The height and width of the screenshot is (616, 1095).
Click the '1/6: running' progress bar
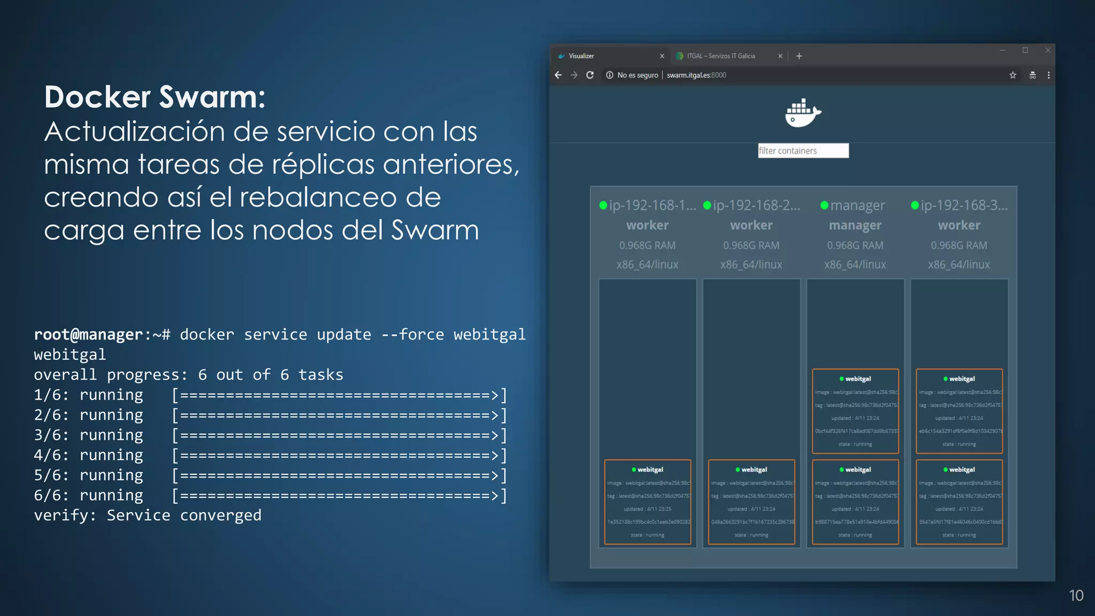pyautogui.click(x=340, y=395)
